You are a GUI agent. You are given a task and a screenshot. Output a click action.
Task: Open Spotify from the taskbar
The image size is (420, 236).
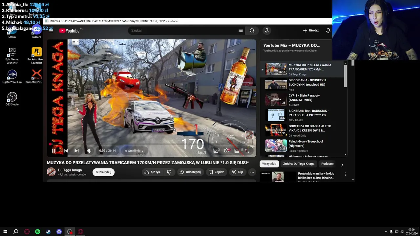pyautogui.click(x=37, y=232)
